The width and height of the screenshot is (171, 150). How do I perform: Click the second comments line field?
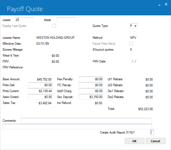(x=77, y=127)
